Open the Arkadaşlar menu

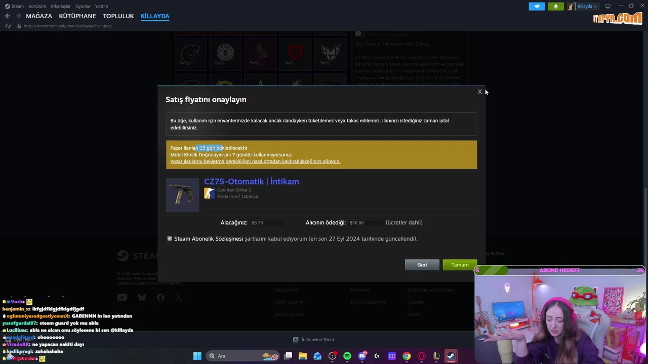pos(61,6)
